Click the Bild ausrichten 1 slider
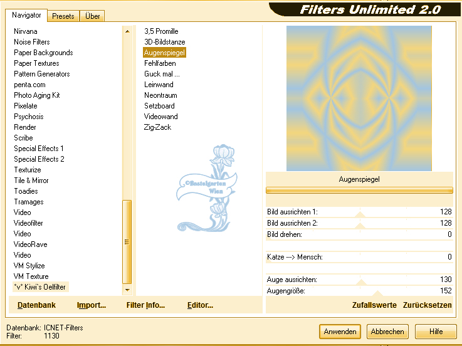 coord(359,212)
